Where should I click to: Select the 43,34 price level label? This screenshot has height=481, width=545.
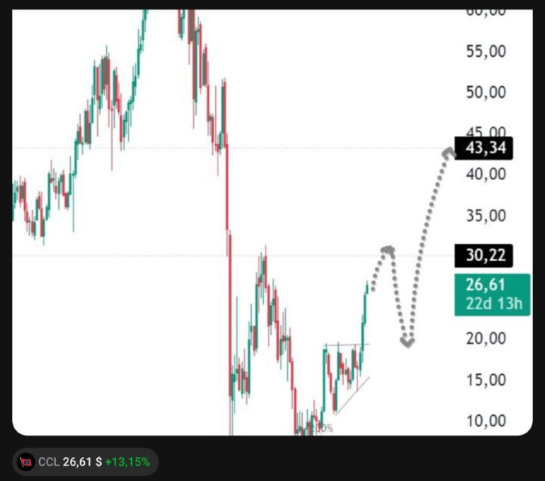point(484,148)
